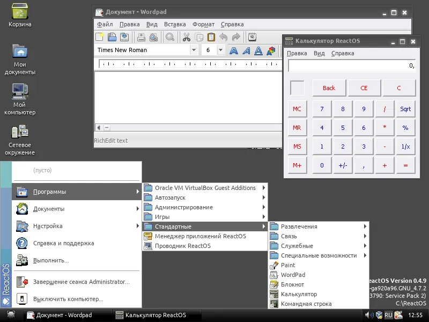Click the 12:55 clock in system tray
This screenshot has height=322, width=429.
point(415,315)
